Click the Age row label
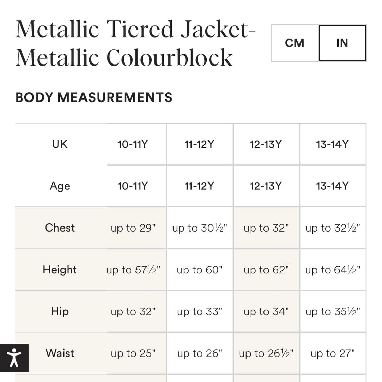The width and height of the screenshot is (382, 382). click(60, 186)
